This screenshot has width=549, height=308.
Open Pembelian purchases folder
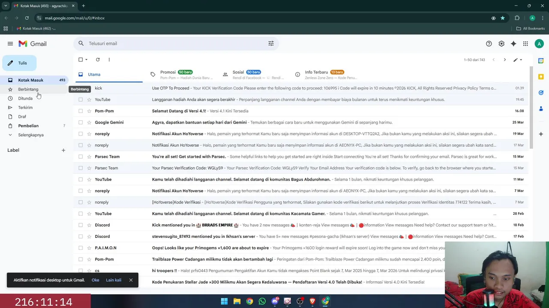point(35,126)
